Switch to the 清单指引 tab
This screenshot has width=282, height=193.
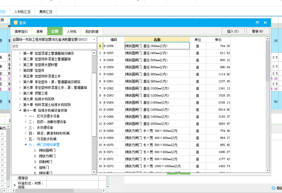coord(21,32)
